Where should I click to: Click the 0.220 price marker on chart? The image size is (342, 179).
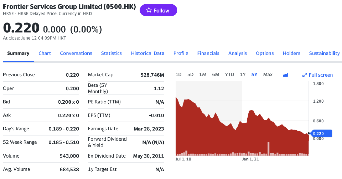[321, 133]
